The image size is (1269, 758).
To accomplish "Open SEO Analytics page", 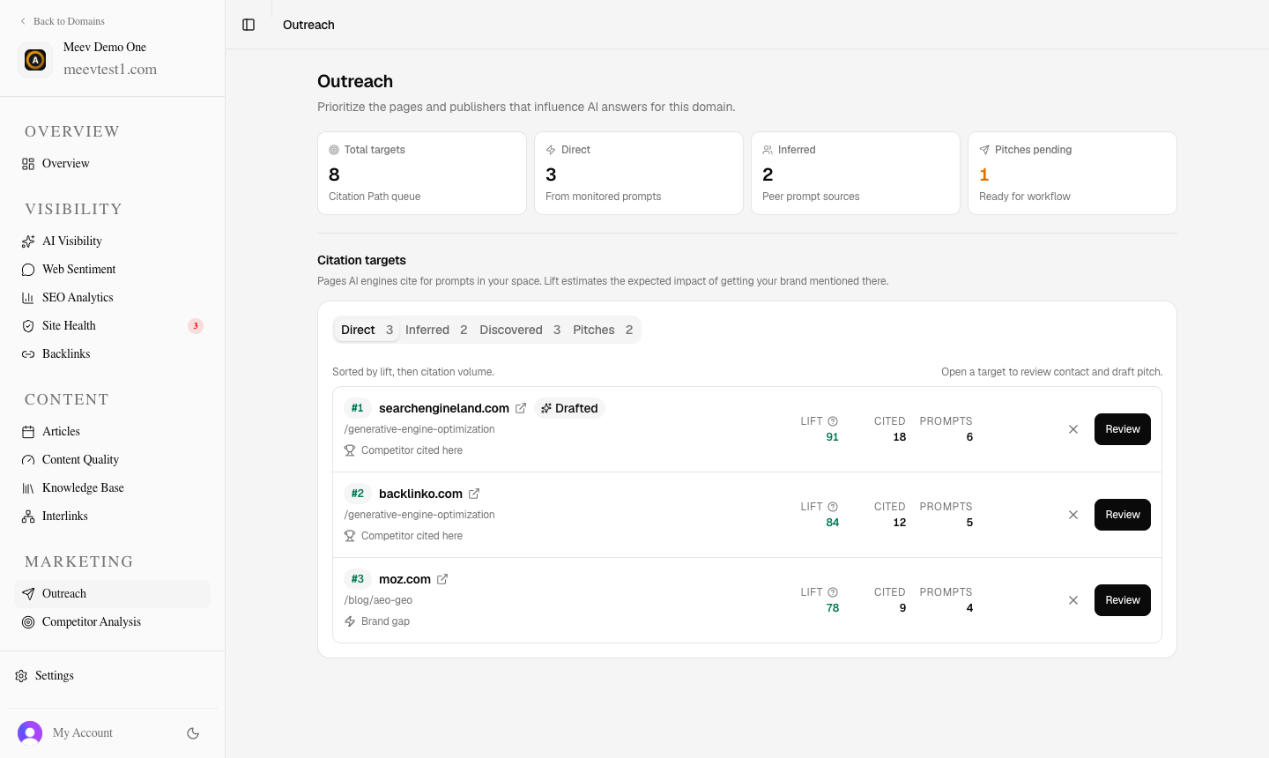I will pyautogui.click(x=113, y=298).
